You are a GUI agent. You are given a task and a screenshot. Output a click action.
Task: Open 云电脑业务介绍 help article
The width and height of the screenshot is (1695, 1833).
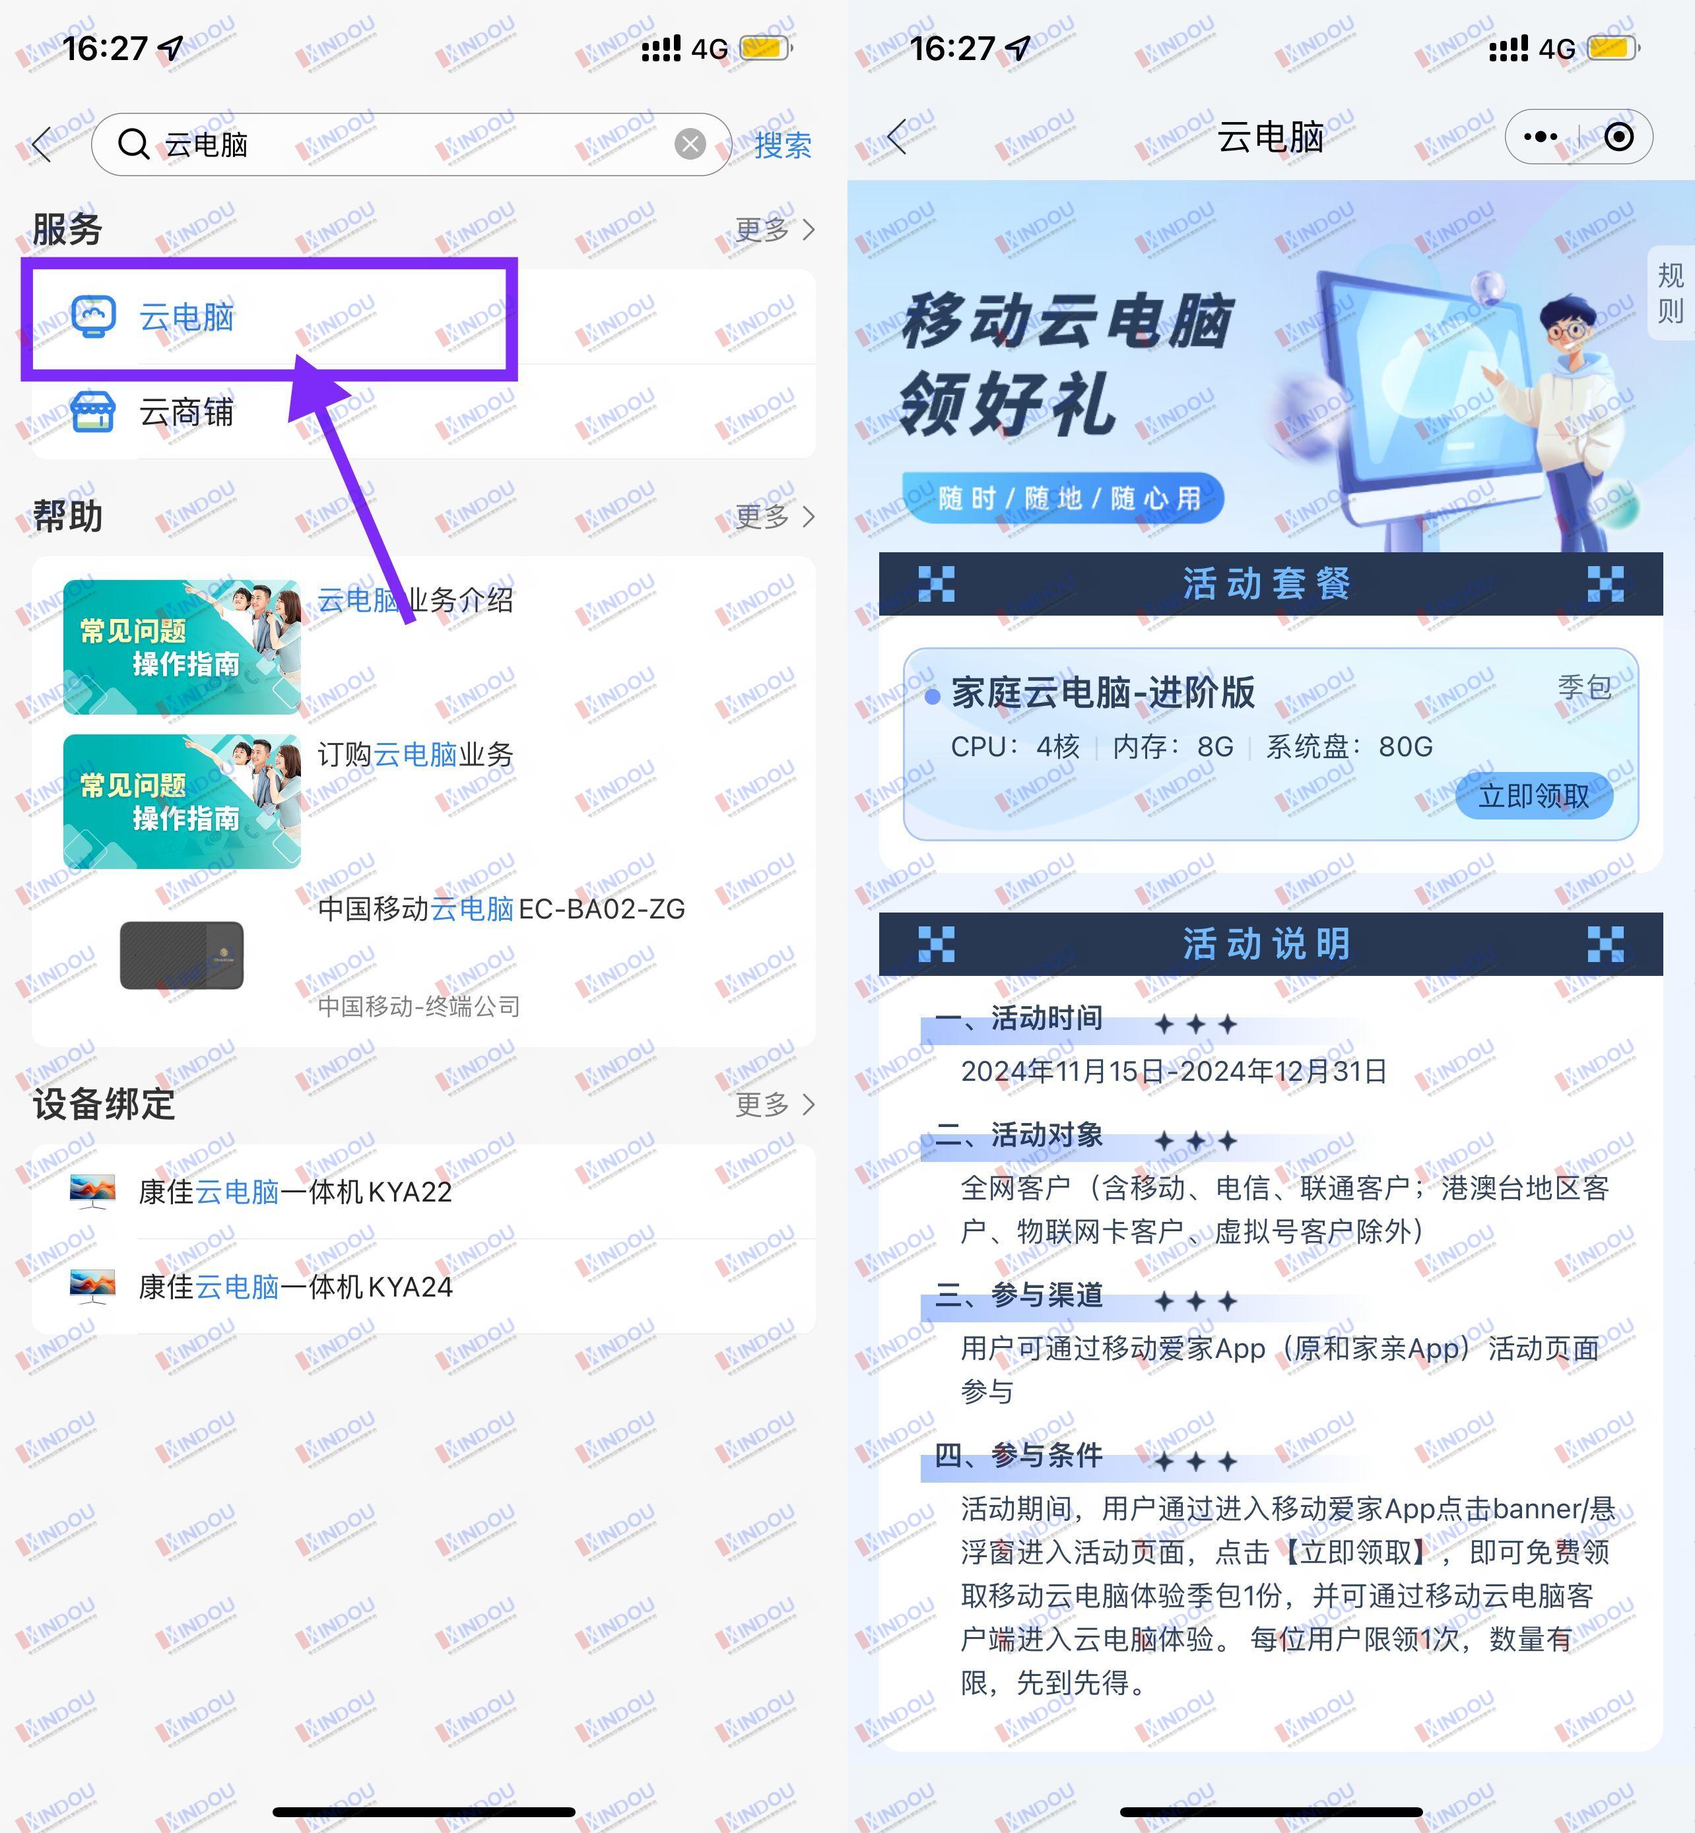pyautogui.click(x=415, y=600)
